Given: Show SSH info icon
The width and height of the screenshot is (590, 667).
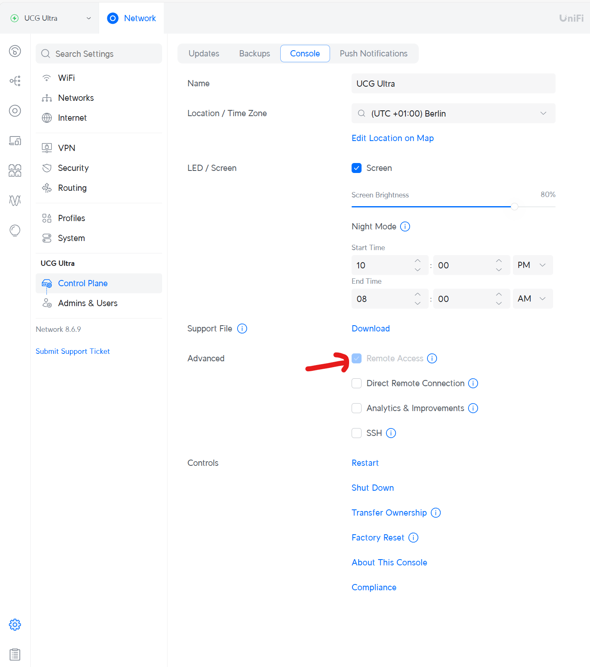Looking at the screenshot, I should tap(391, 433).
